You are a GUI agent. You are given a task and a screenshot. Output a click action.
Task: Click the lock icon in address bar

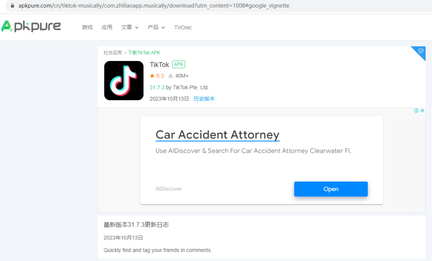[12, 6]
